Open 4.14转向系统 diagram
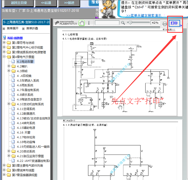The image size is (188, 180). pyautogui.click(x=26, y=123)
